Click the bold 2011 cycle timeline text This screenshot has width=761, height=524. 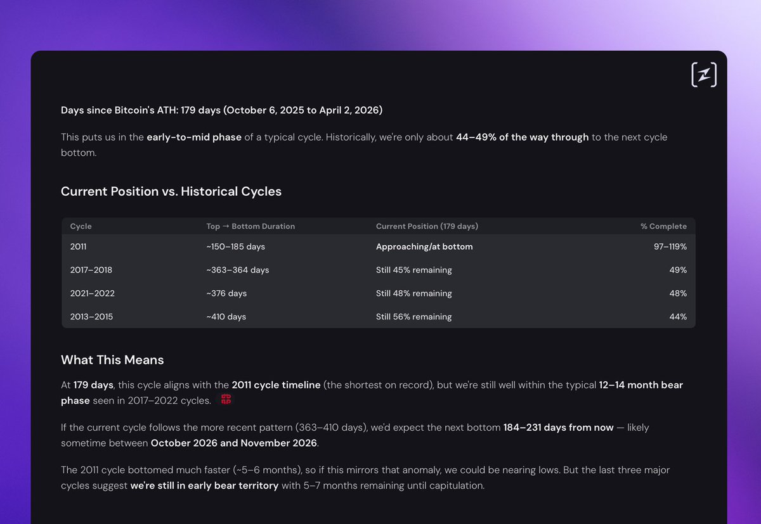pyautogui.click(x=276, y=385)
